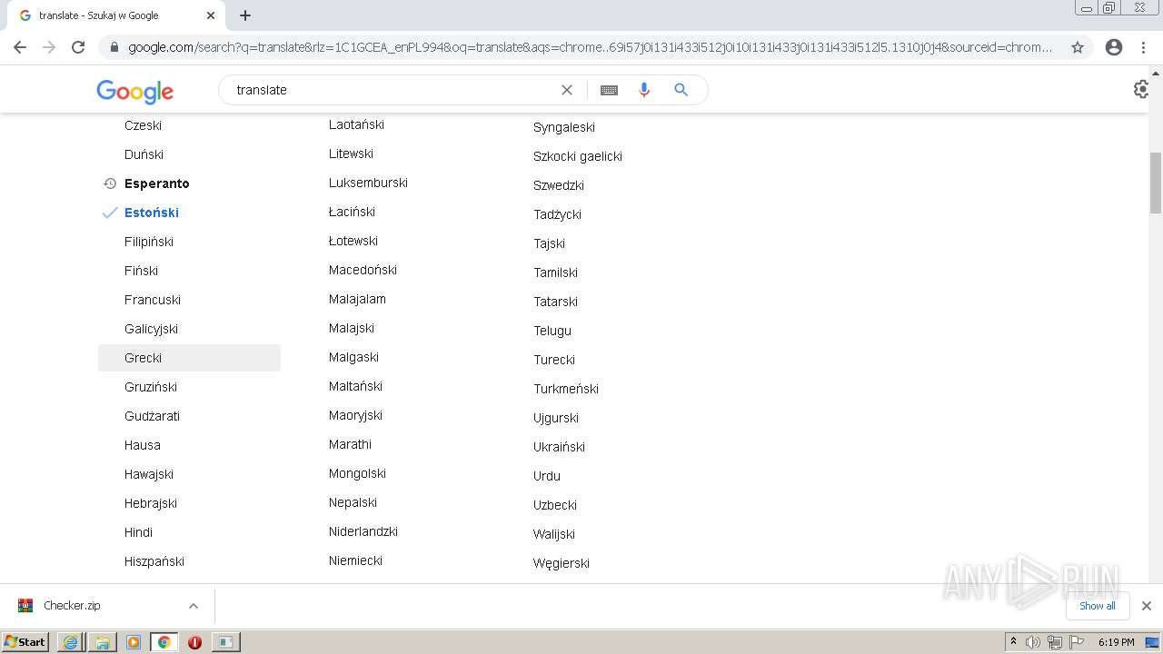Select Uzbecki language
The width and height of the screenshot is (1163, 654).
click(x=555, y=505)
